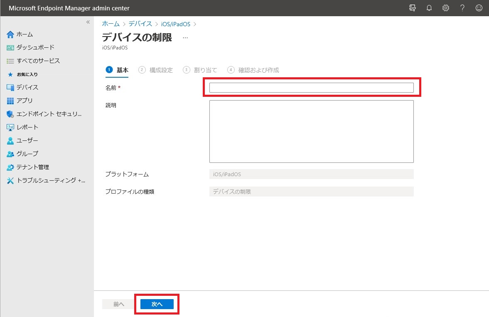
Task: Open アプリ in the sidebar
Action: [25, 101]
